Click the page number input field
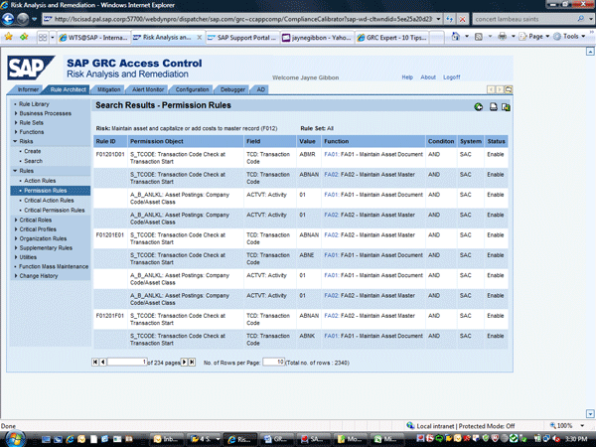 [127, 362]
